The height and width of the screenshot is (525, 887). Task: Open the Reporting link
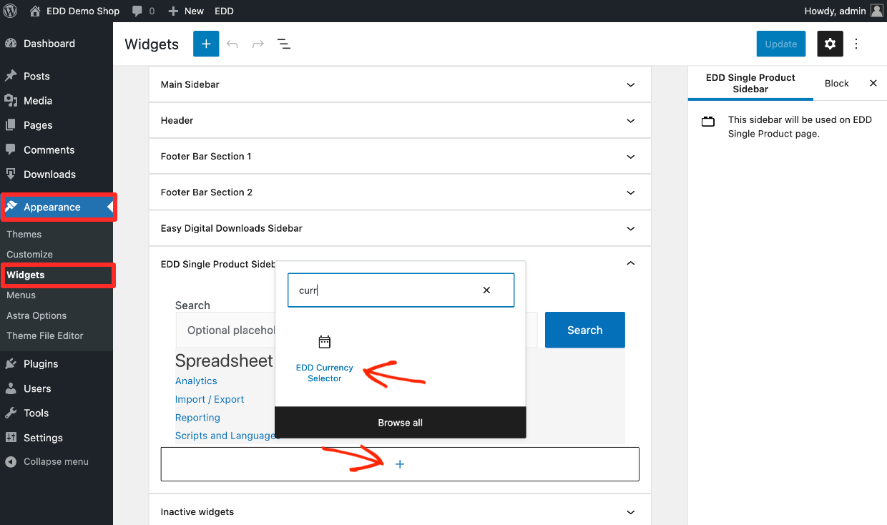pos(197,418)
